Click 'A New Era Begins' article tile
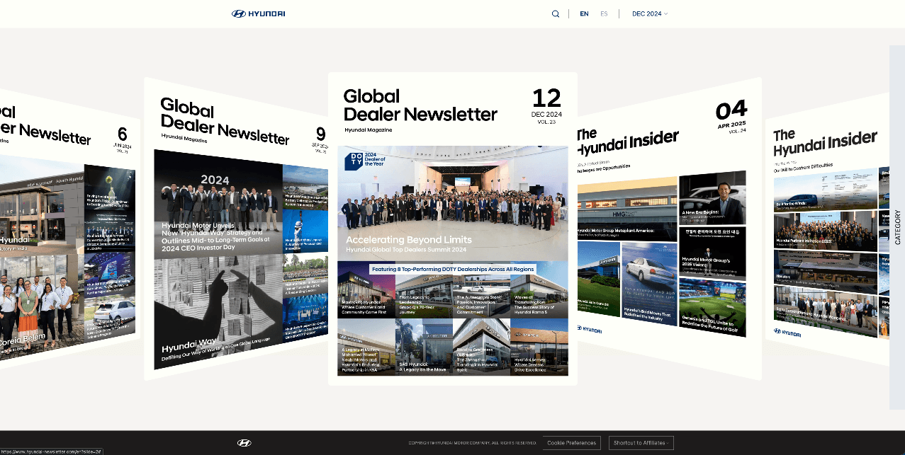This screenshot has width=905, height=455. (712, 199)
